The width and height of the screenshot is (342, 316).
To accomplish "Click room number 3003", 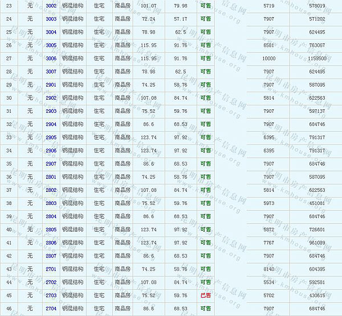I will [x=51, y=19].
